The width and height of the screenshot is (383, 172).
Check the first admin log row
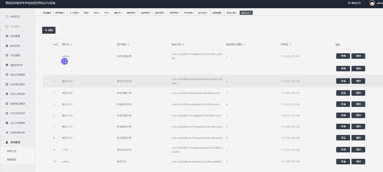pyautogui.click(x=46, y=56)
